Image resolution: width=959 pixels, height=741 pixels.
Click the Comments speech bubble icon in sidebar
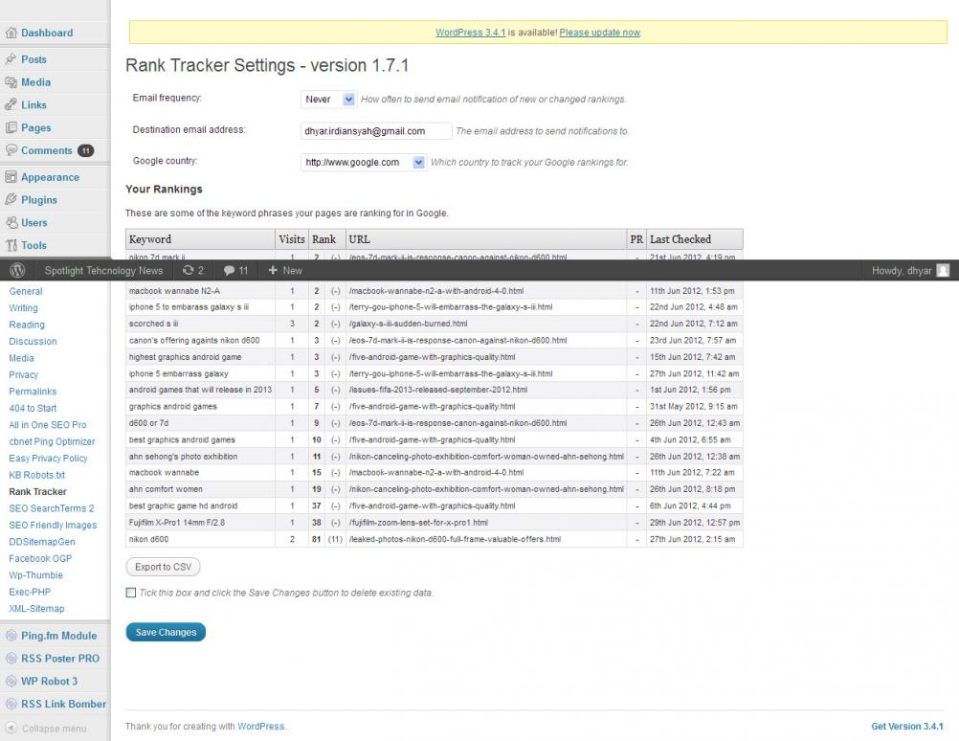coord(11,150)
